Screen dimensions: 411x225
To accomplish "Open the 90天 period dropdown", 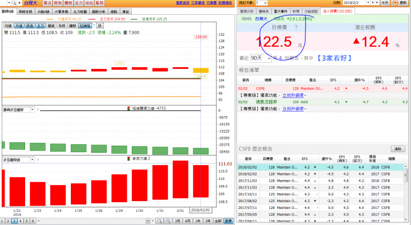I will coord(261,58).
